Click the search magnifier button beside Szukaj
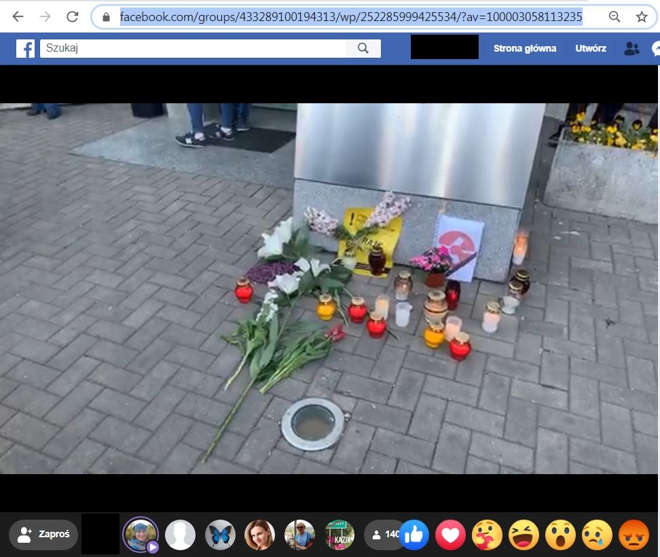 (363, 48)
